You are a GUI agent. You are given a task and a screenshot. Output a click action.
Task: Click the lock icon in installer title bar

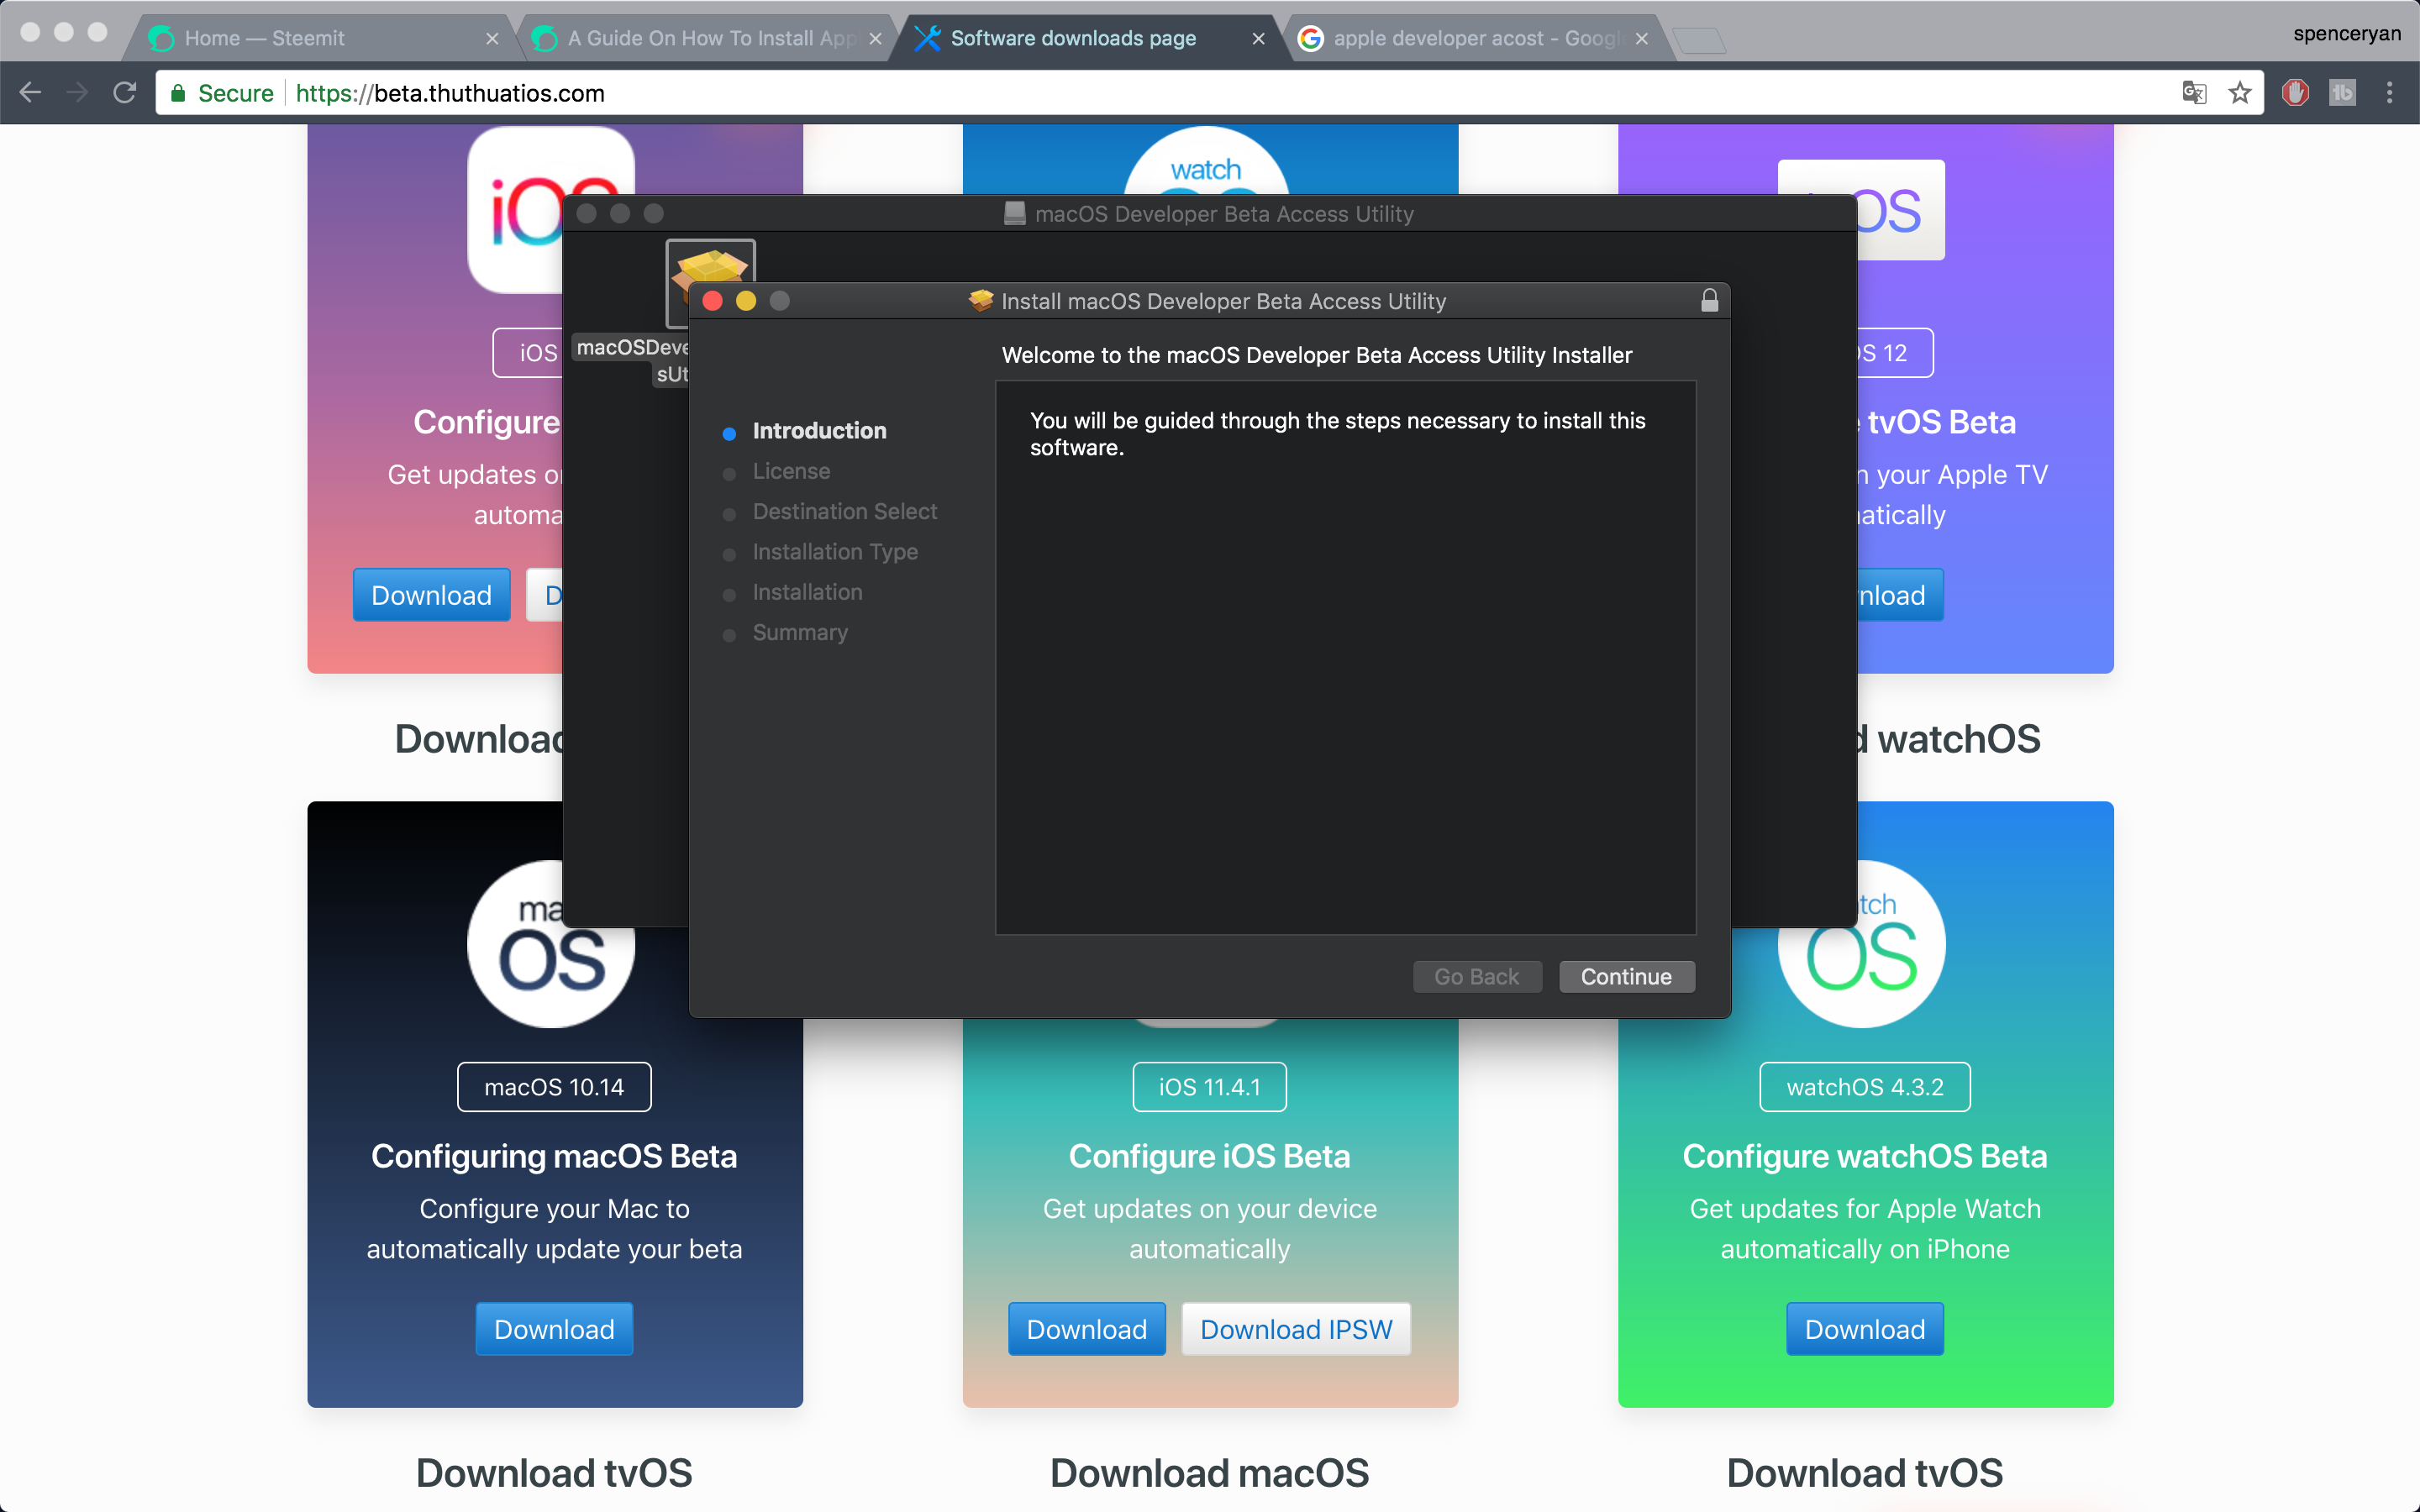(1709, 301)
